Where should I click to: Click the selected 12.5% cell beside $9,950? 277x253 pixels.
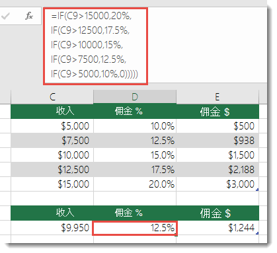tap(135, 228)
